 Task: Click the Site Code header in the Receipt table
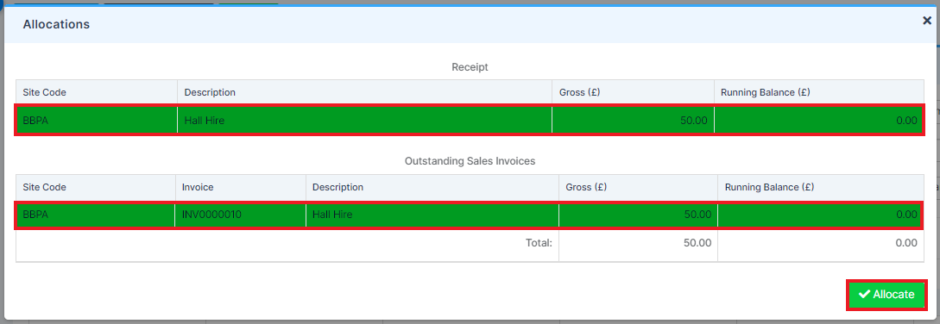tap(44, 92)
